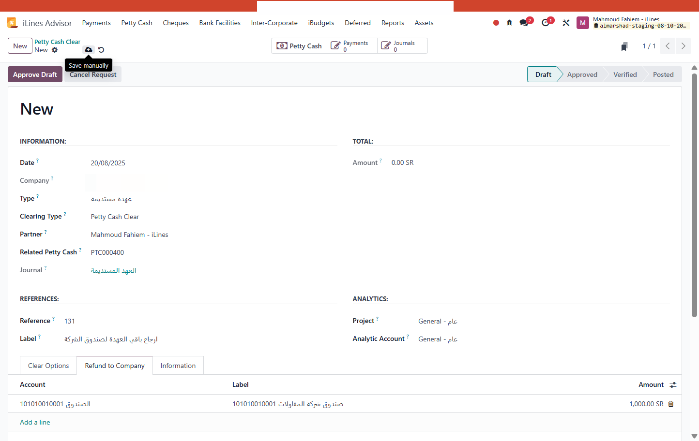Select the Approved status stage
This screenshot has width=699, height=441.
click(x=582, y=74)
